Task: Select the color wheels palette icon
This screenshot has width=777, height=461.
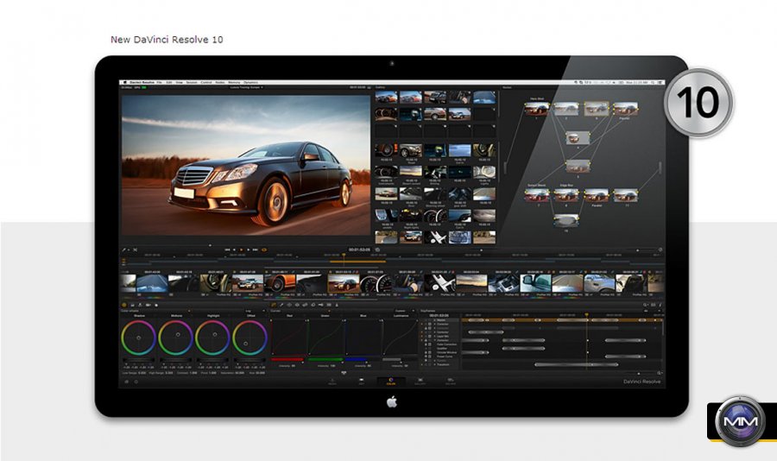Action: click(124, 305)
